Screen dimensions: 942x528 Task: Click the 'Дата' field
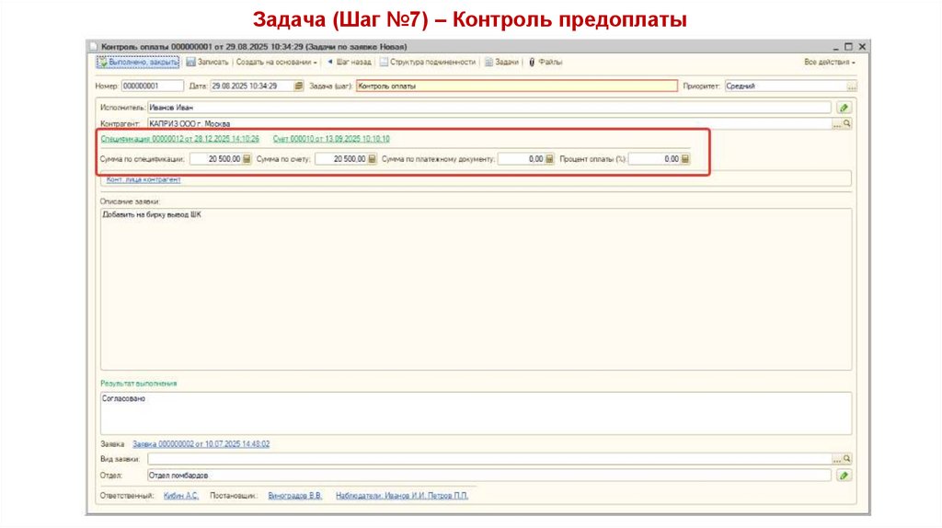(252, 86)
